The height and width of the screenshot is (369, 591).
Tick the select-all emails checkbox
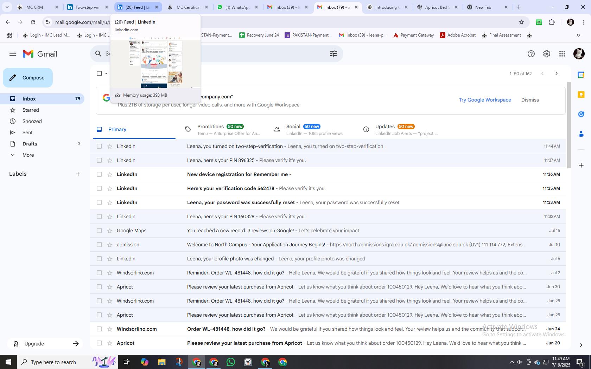tap(99, 73)
